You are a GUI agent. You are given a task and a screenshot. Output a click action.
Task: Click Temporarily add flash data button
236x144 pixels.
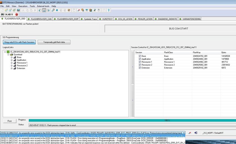click(54, 42)
